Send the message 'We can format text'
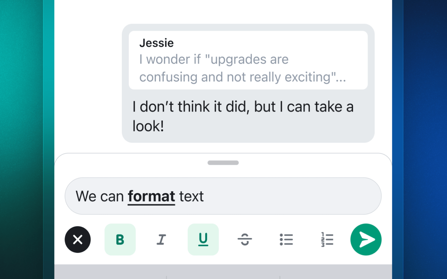447x279 pixels. [366, 239]
